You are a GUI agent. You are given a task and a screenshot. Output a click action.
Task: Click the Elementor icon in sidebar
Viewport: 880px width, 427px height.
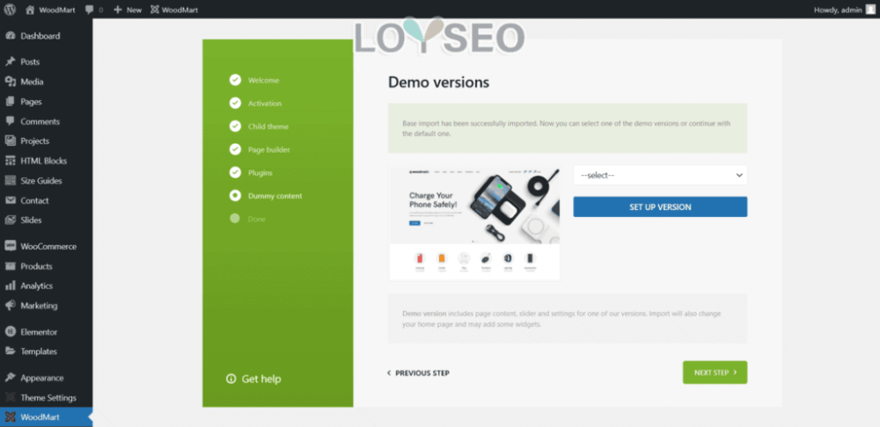coord(10,332)
